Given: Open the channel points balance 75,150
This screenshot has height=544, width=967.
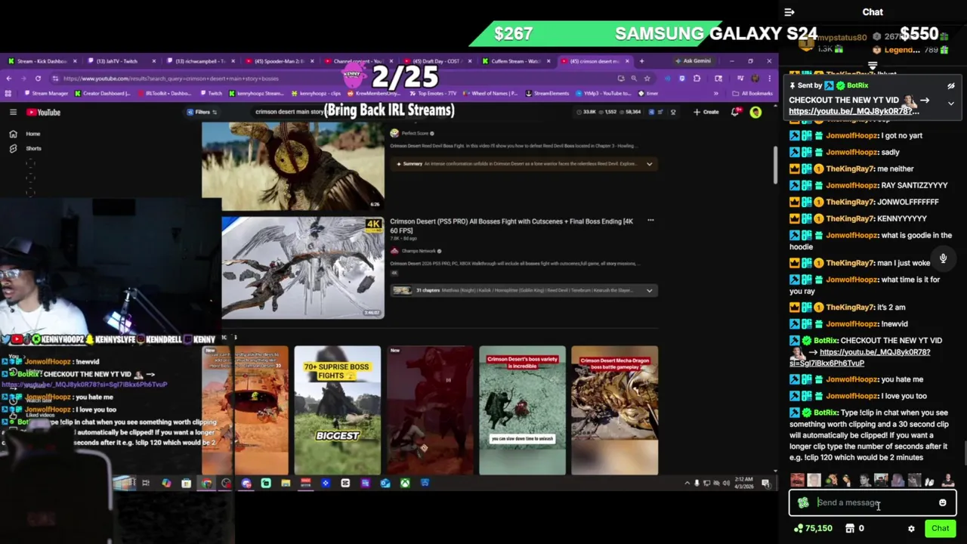Looking at the screenshot, I should [813, 529].
